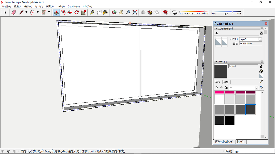The image size is (275, 154).
Task: Click the materials back arrow
Action: [x=217, y=87]
